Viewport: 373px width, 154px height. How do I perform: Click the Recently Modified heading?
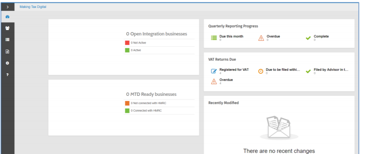pyautogui.click(x=224, y=103)
